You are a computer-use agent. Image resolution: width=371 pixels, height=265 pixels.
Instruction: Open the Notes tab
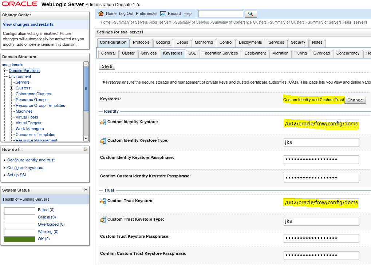[317, 43]
